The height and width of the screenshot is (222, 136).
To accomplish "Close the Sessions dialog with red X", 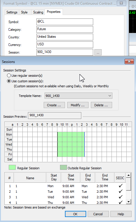I will pos(129,62).
